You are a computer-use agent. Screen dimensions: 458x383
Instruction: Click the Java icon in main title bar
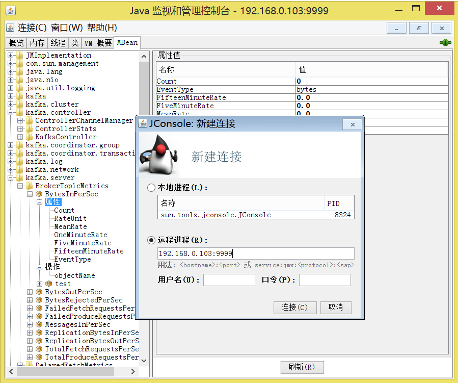point(11,11)
